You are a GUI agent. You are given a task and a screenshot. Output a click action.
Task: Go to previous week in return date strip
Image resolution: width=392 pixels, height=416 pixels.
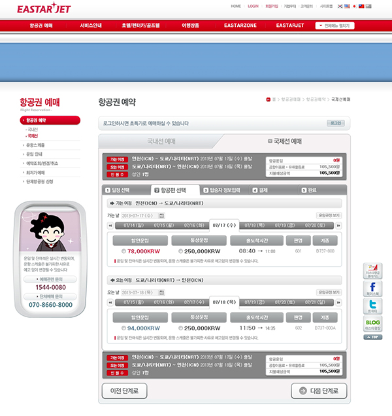(x=110, y=303)
